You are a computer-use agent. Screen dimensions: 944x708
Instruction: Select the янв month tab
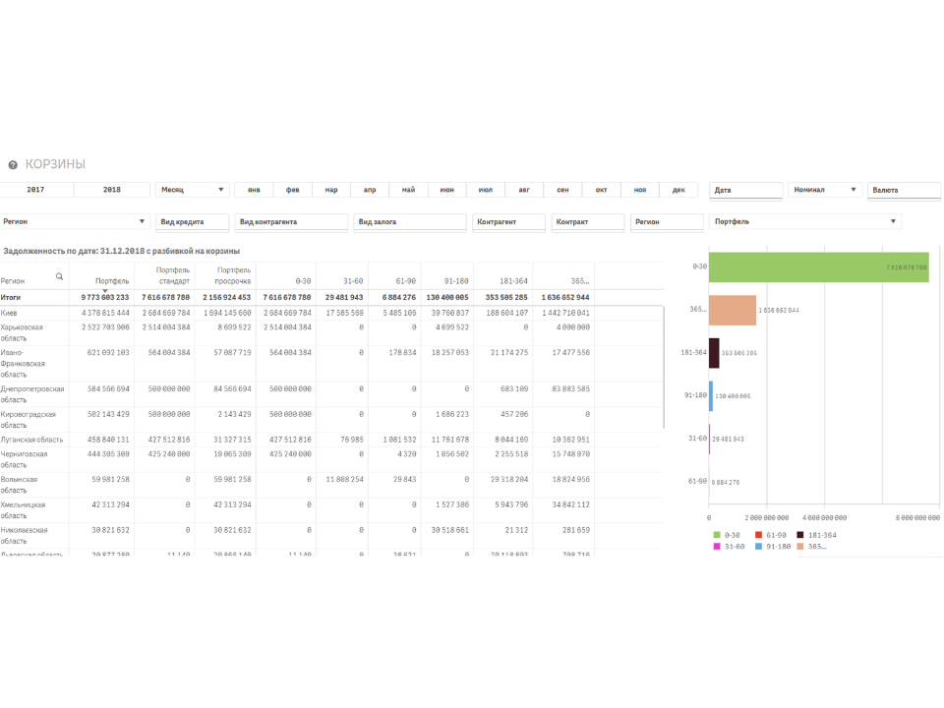[x=254, y=190]
